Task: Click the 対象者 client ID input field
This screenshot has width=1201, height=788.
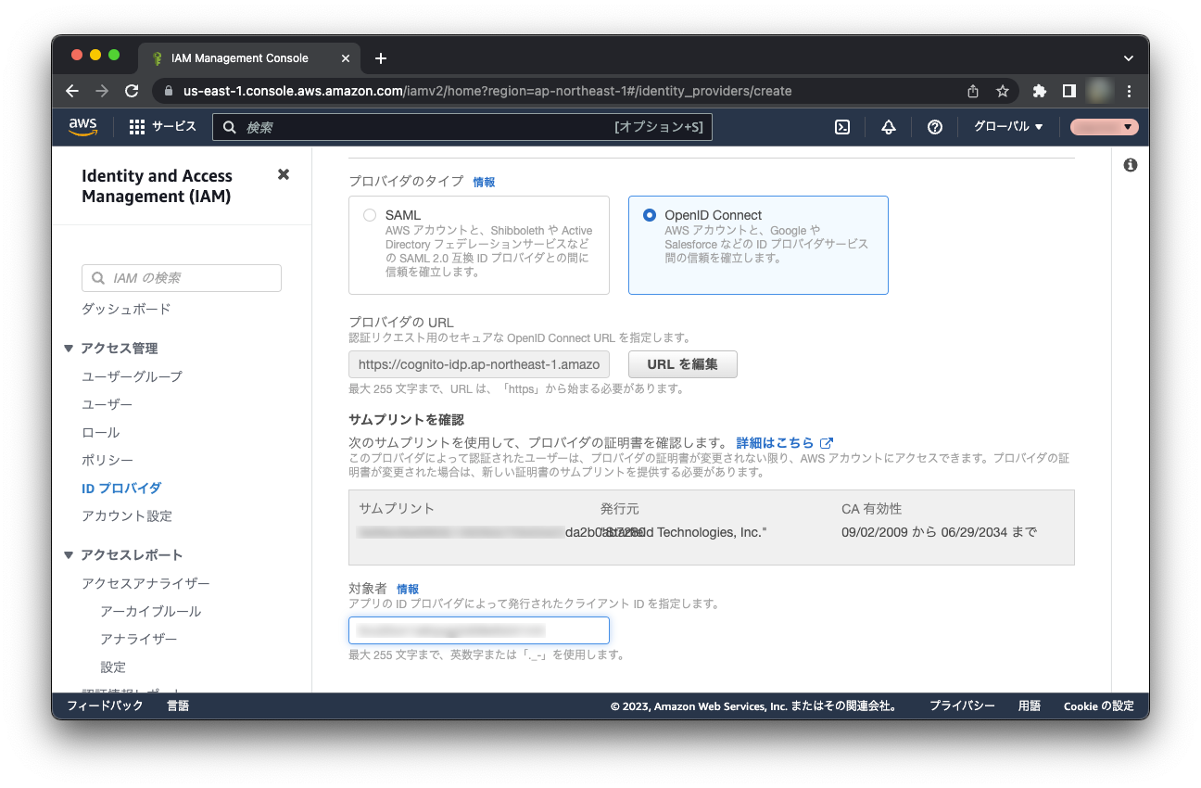Action: 478,630
